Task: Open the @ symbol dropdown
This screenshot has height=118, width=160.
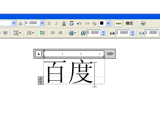Action: coord(72,33)
